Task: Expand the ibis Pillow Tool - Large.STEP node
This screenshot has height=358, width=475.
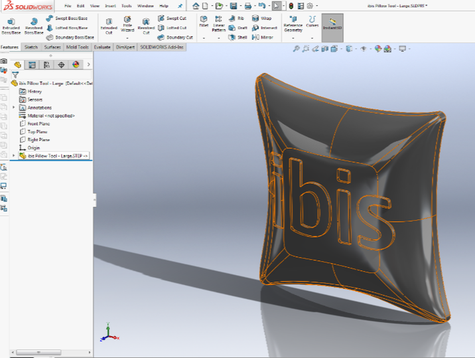Action: pos(13,155)
